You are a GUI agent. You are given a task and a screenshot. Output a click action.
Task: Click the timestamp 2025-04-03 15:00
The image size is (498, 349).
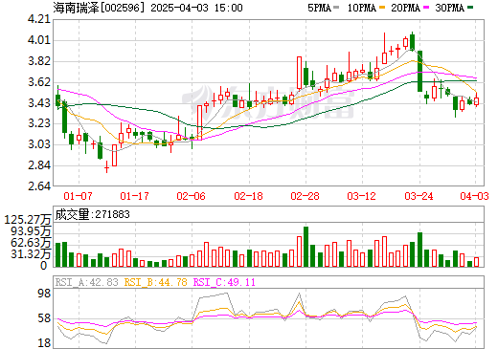(196, 8)
